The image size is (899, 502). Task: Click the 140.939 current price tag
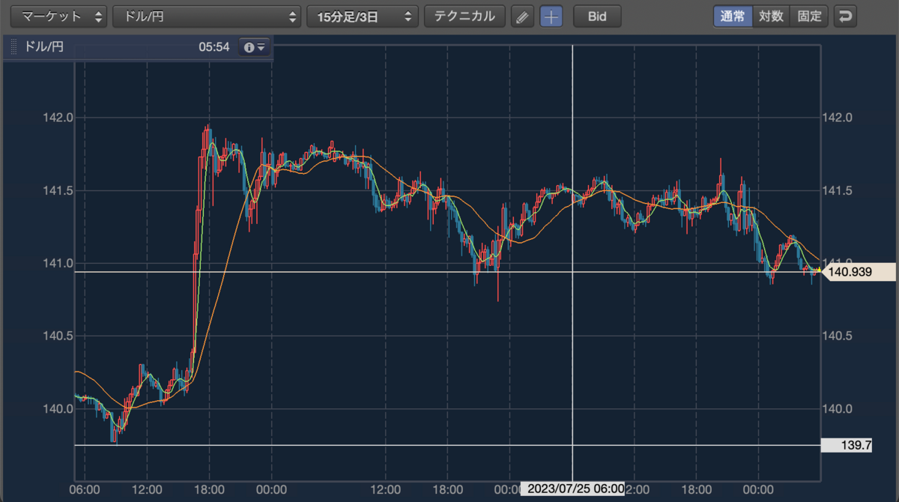859,272
